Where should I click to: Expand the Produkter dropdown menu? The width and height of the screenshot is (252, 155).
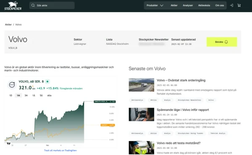155,5
